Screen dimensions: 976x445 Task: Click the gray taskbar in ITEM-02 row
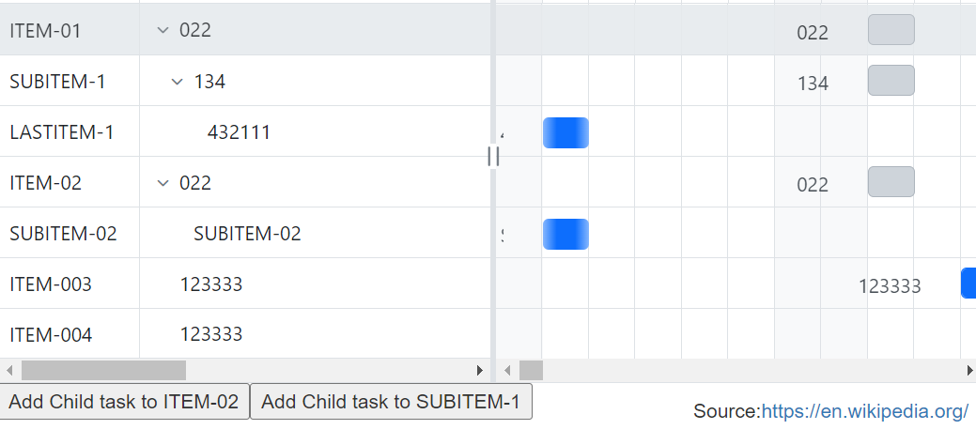(x=891, y=182)
